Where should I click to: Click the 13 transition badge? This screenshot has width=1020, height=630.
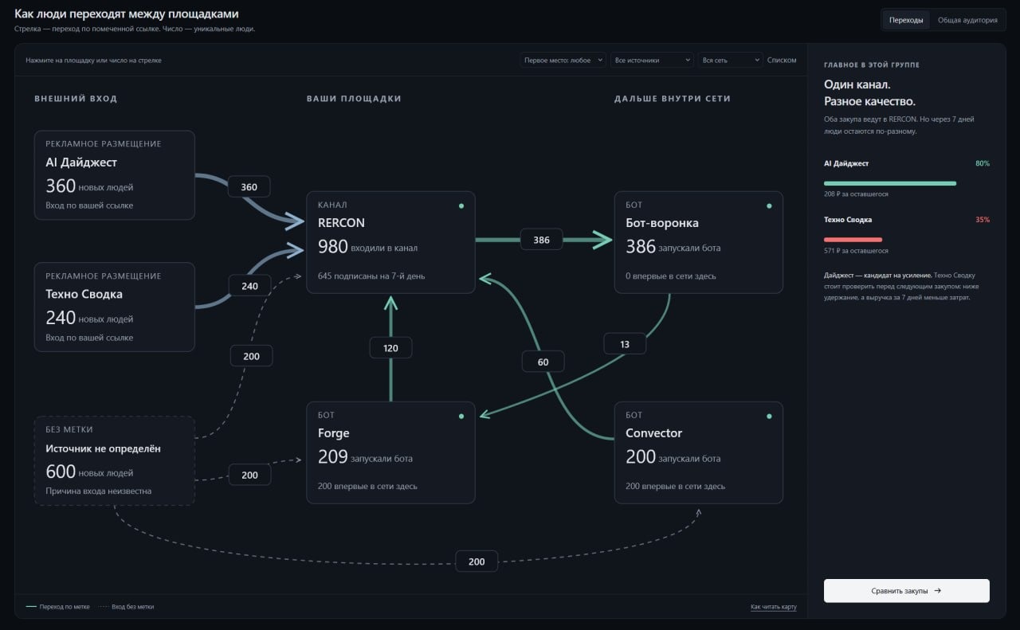[x=625, y=344]
